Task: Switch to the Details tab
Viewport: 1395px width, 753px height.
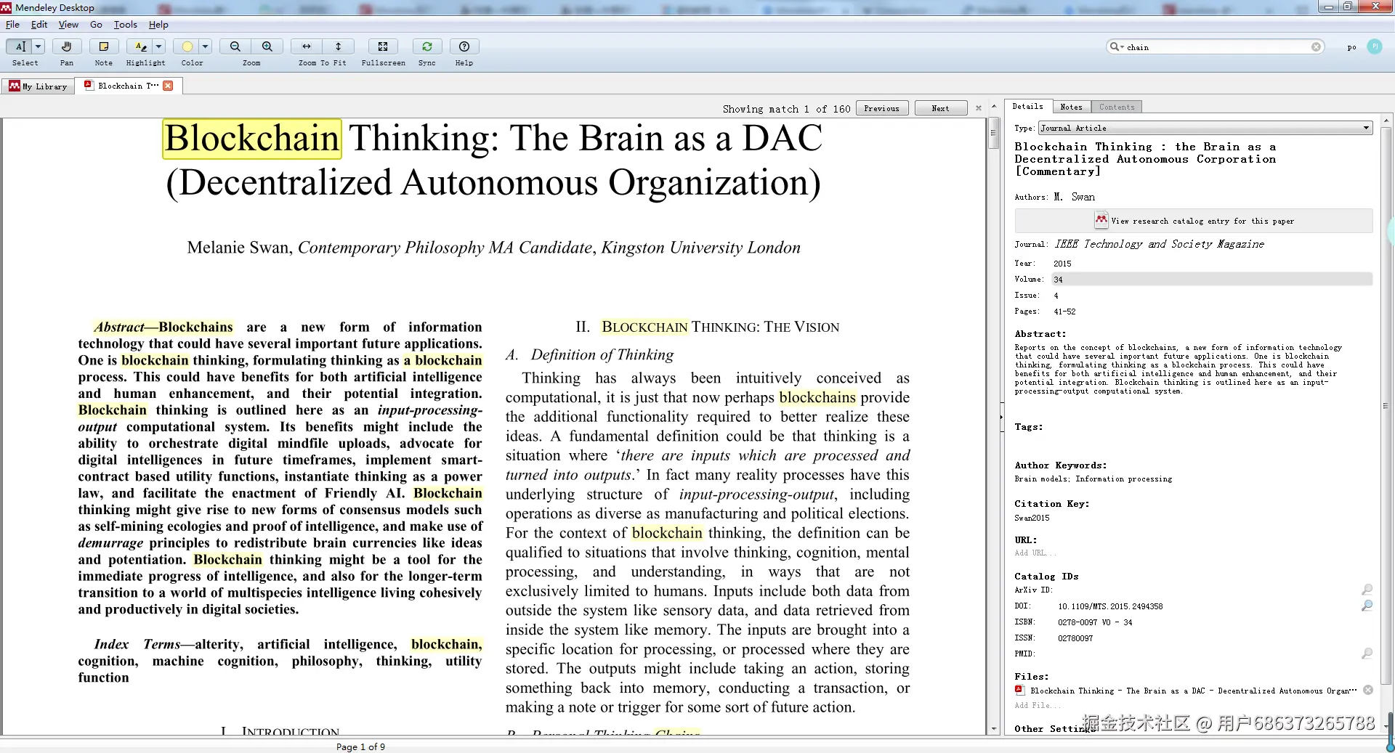Action: pos(1027,107)
